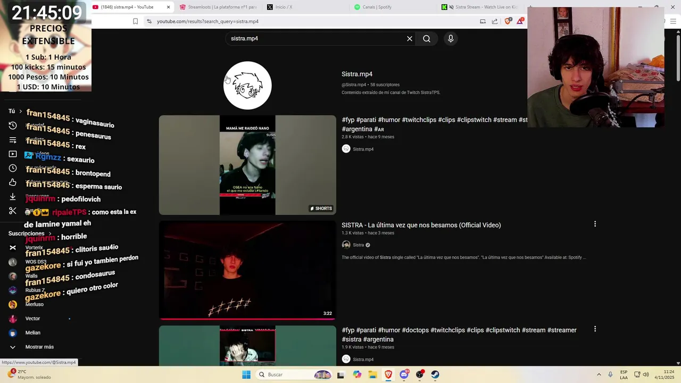Switch to Brave browser on taskbar
This screenshot has width=681, height=383.
click(x=388, y=374)
